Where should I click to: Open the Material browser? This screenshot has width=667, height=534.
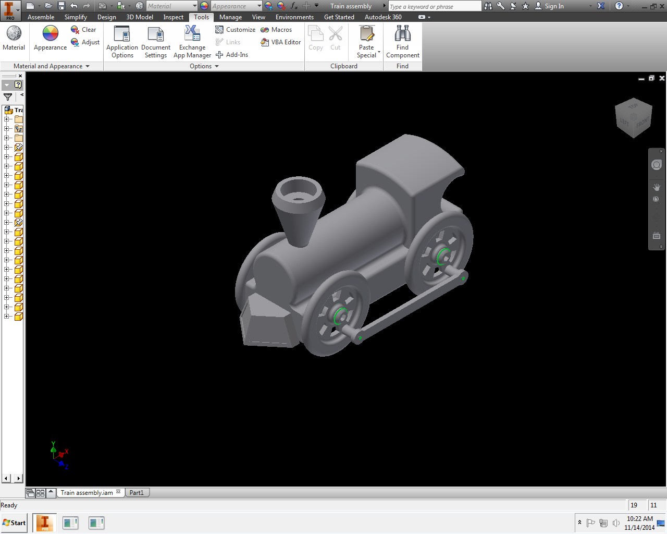click(x=14, y=38)
